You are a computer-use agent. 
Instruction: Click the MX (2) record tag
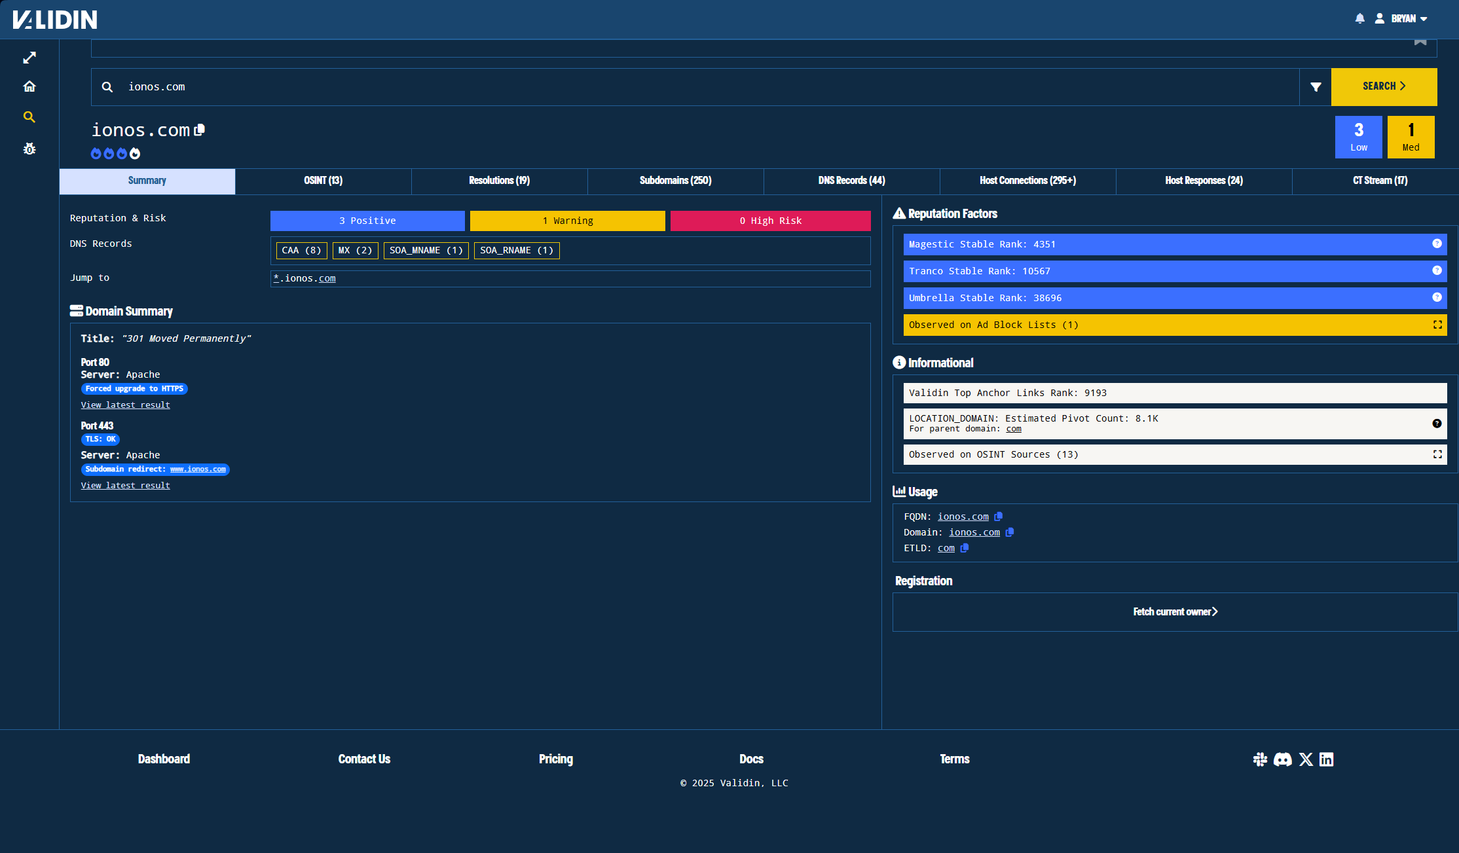point(356,251)
